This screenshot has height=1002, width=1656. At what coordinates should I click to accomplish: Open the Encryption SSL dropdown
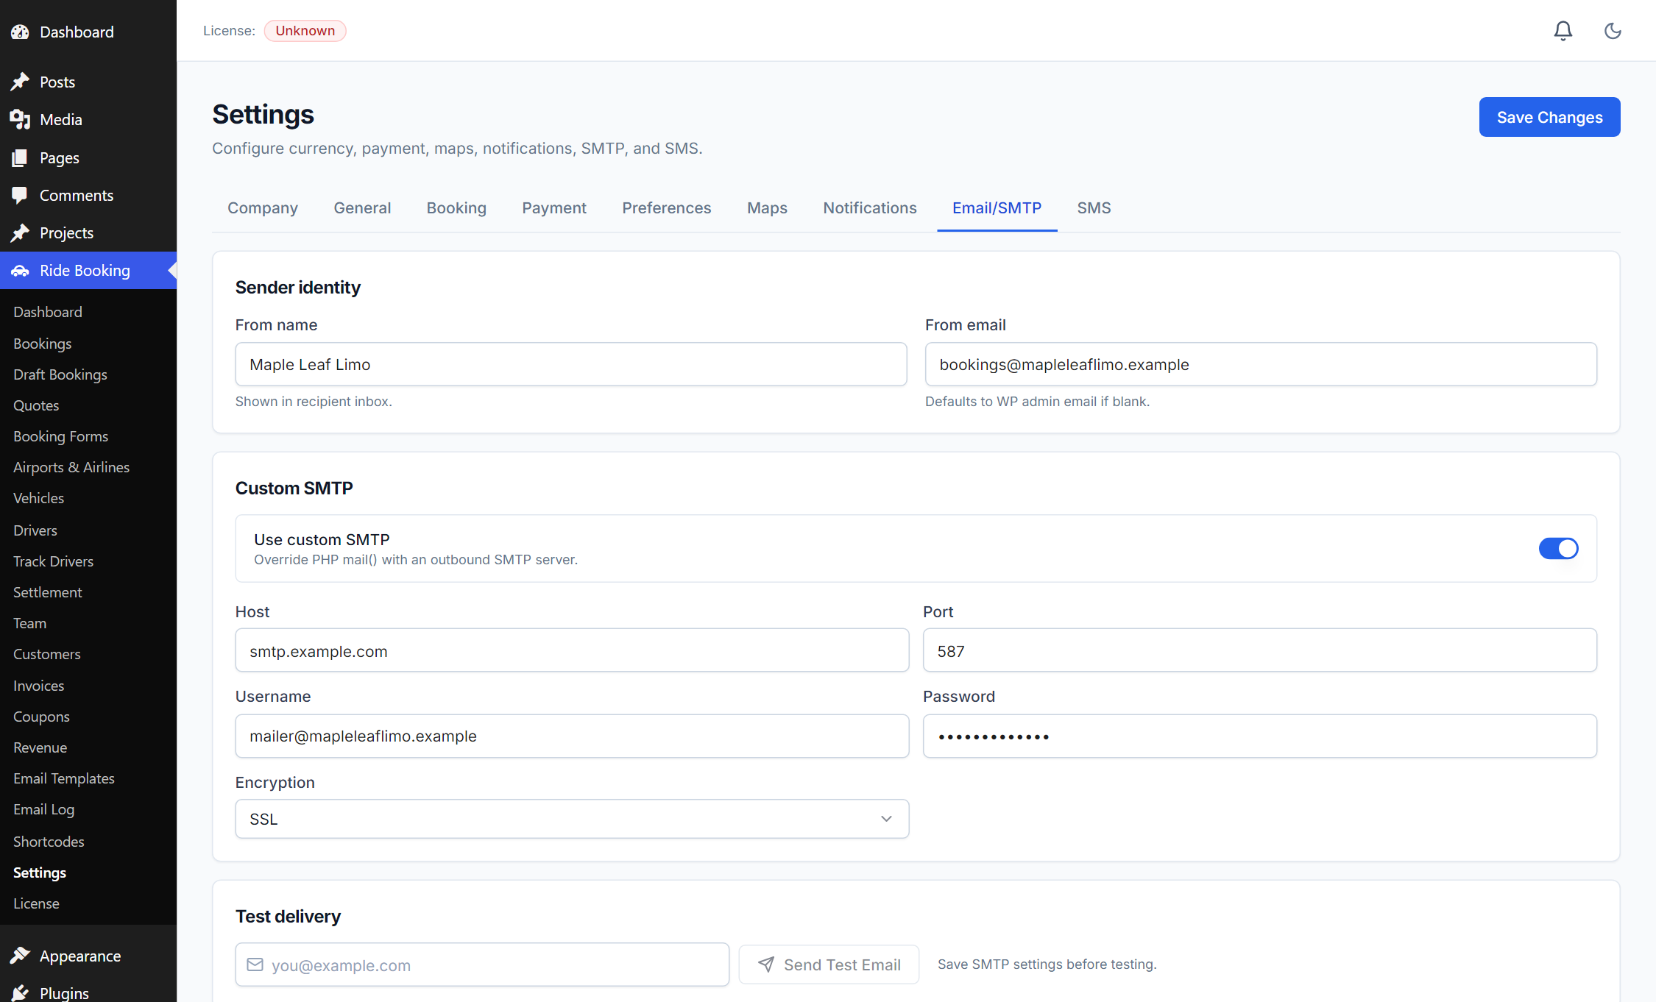pos(572,819)
